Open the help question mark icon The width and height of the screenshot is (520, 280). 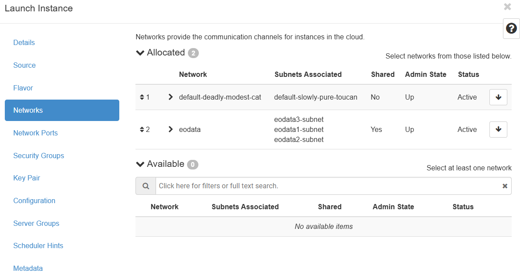point(511,28)
